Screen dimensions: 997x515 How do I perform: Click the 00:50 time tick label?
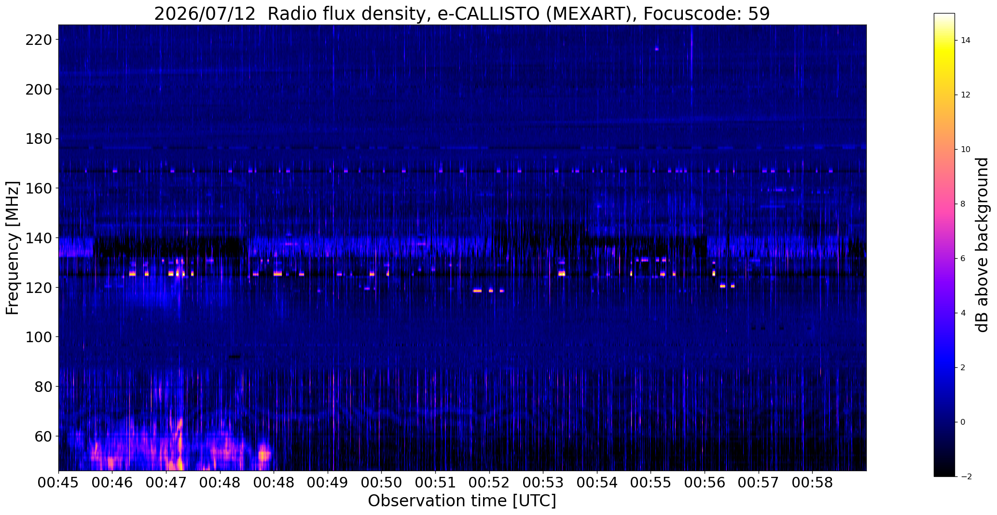tap(382, 483)
